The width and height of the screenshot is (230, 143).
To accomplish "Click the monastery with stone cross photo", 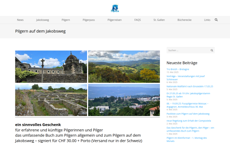I will (51, 66).
